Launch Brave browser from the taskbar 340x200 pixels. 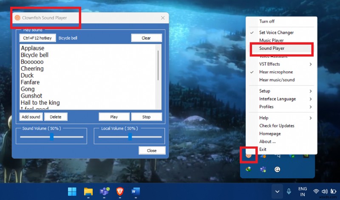click(x=120, y=192)
